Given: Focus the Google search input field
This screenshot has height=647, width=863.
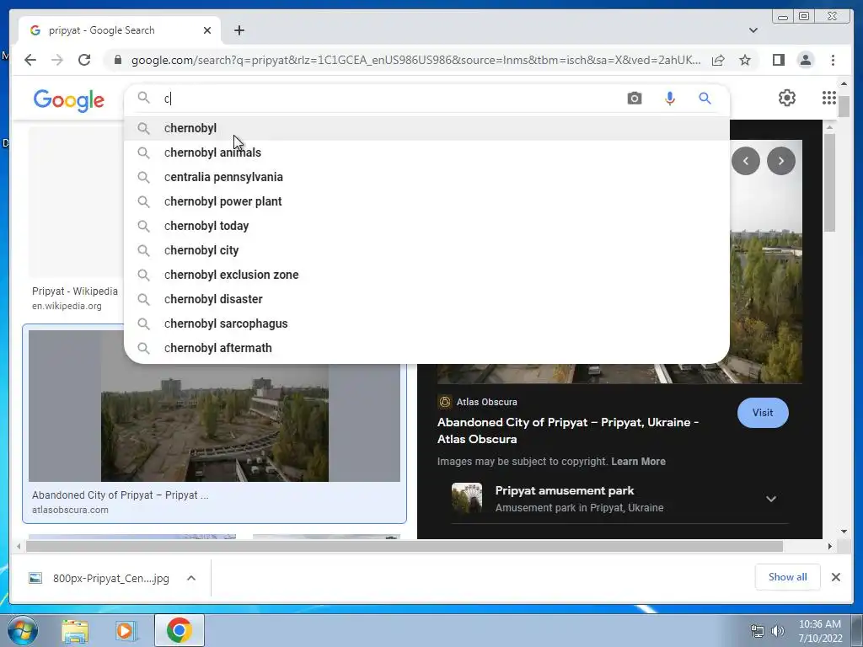Looking at the screenshot, I should click(x=391, y=99).
